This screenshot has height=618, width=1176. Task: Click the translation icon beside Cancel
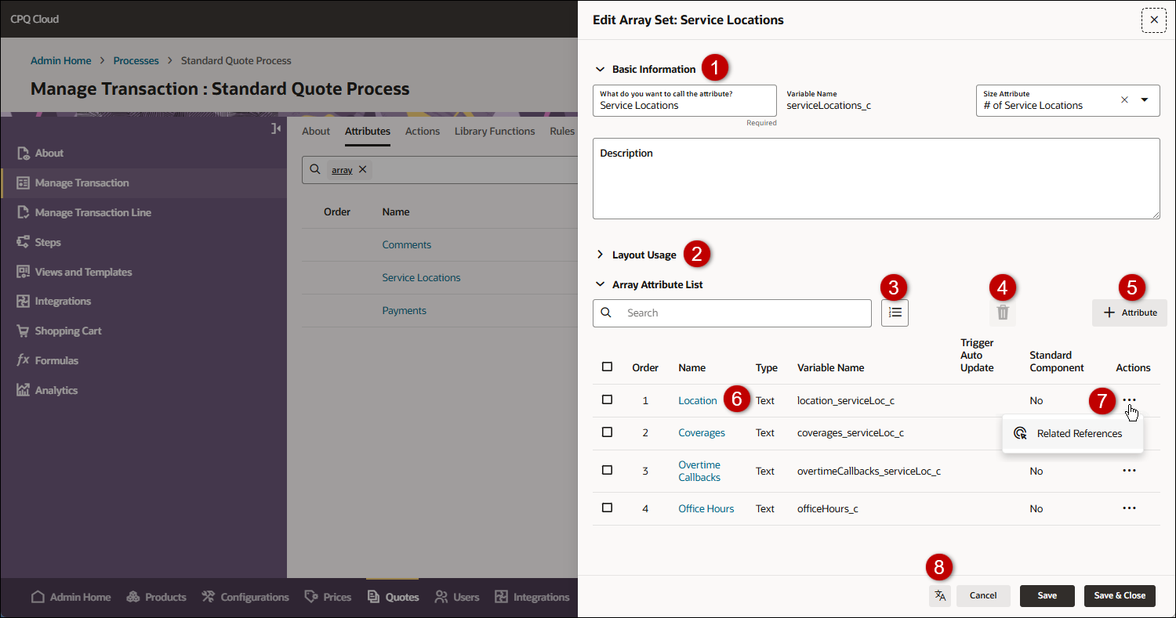pyautogui.click(x=940, y=596)
